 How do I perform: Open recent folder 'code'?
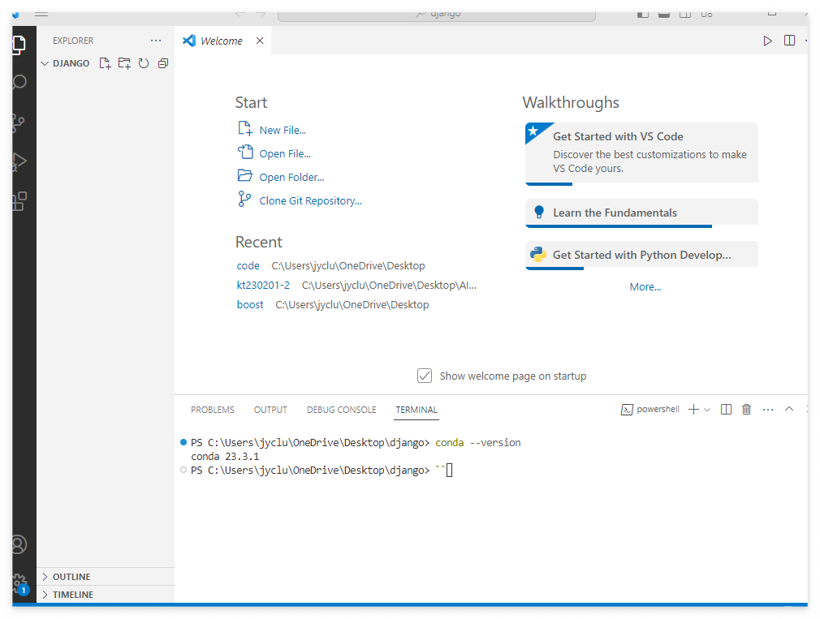248,265
